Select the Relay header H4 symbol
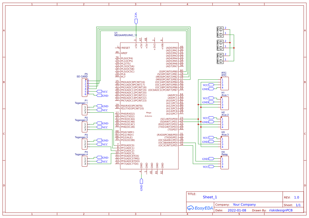 point(225,162)
